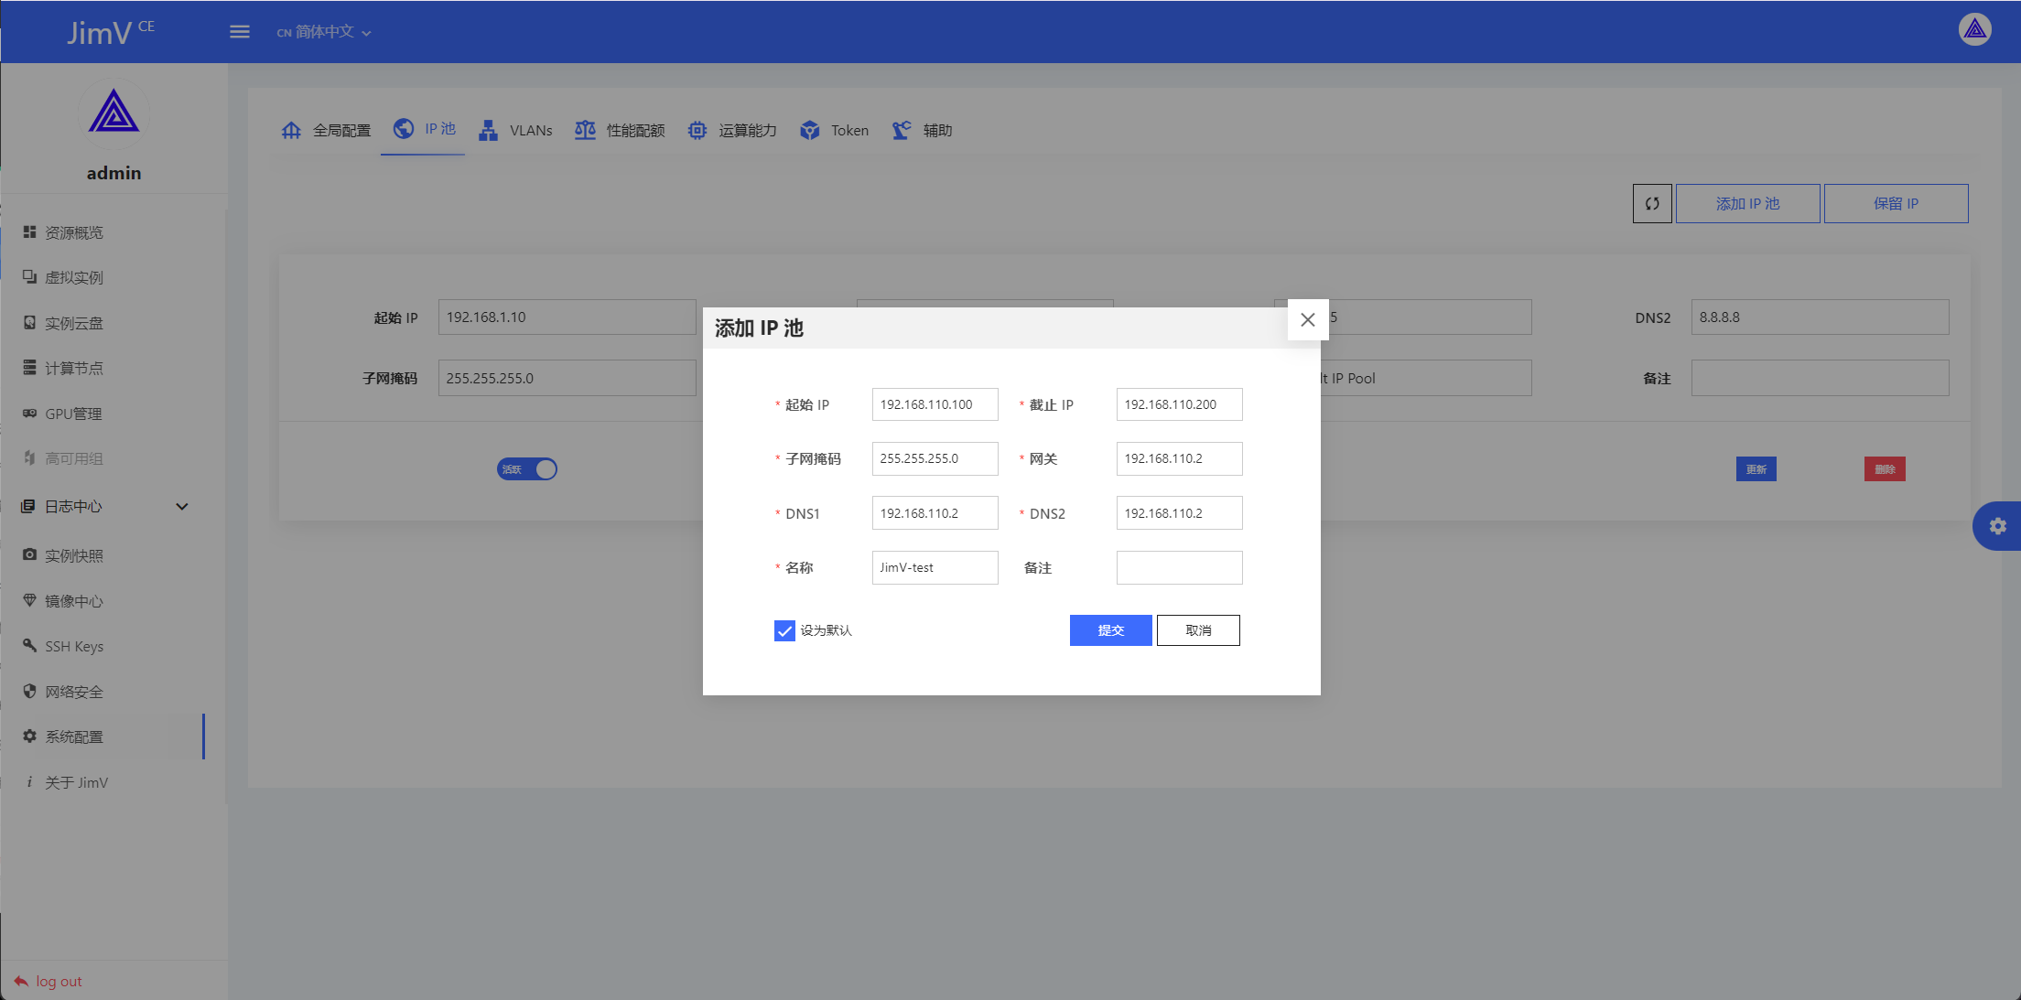
Task: Click the log out arrow icon
Action: [21, 981]
